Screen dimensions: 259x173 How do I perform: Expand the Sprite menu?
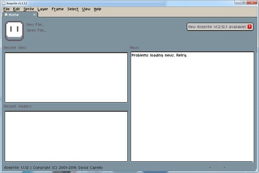pos(28,9)
